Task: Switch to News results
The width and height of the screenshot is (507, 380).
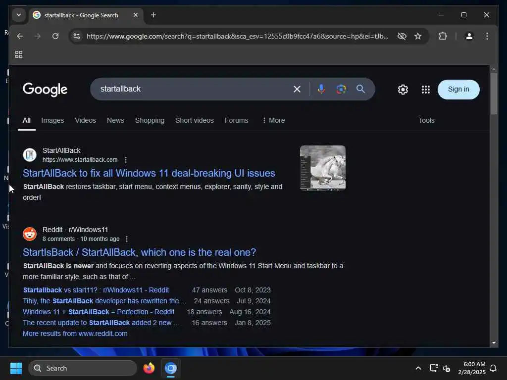Action: [115, 120]
